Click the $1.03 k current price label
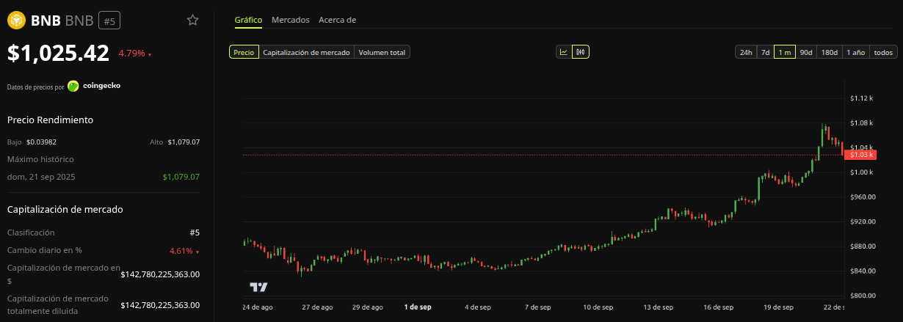 click(859, 155)
